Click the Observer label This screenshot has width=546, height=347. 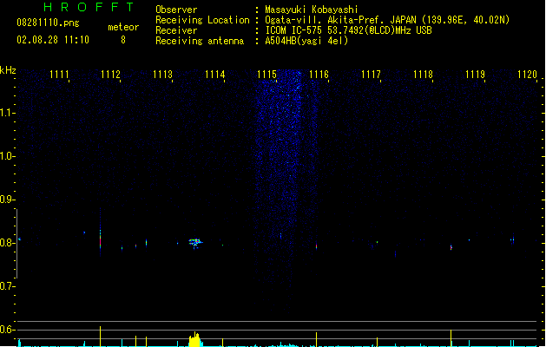pos(176,10)
